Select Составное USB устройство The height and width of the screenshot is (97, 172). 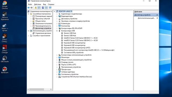[74, 53]
